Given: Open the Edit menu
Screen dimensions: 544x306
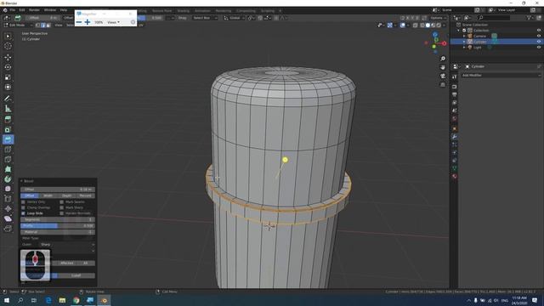Looking at the screenshot, I should click(x=22, y=10).
